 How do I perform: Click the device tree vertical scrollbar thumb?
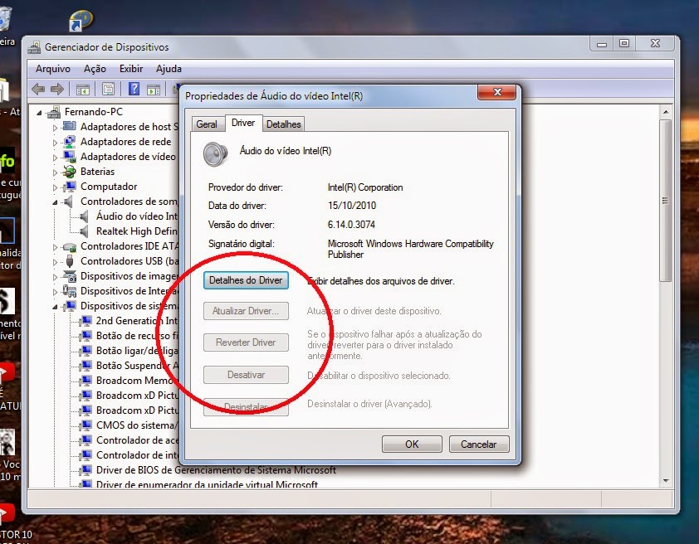click(666, 201)
